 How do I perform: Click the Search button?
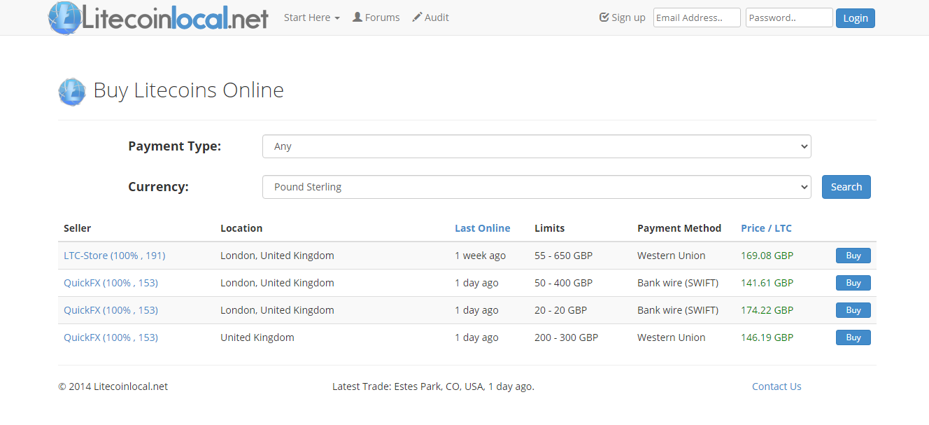[846, 187]
